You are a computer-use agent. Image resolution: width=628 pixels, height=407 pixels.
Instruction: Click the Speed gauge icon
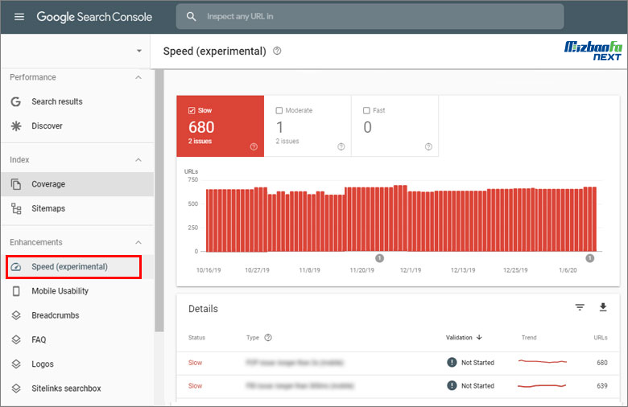tap(16, 267)
